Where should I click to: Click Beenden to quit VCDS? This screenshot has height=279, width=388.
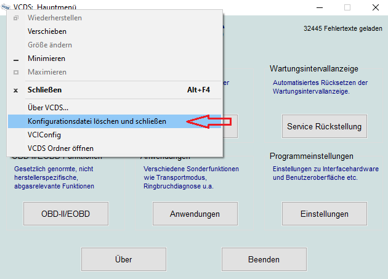tap(264, 259)
